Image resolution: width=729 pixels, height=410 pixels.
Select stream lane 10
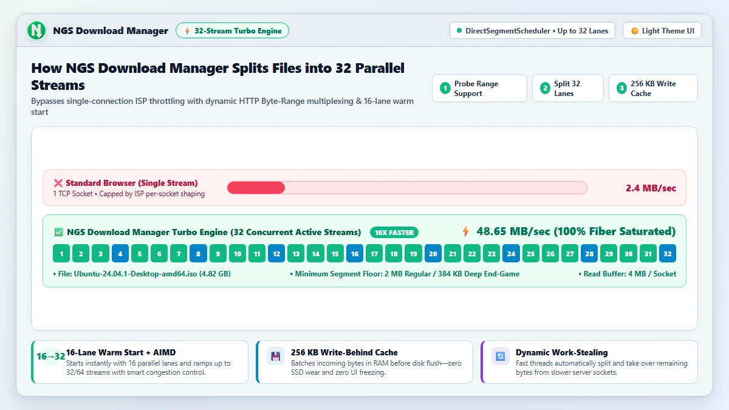click(238, 253)
